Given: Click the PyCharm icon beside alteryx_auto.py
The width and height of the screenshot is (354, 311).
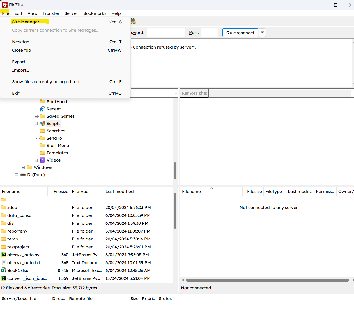Looking at the screenshot, I should pyautogui.click(x=4, y=255).
